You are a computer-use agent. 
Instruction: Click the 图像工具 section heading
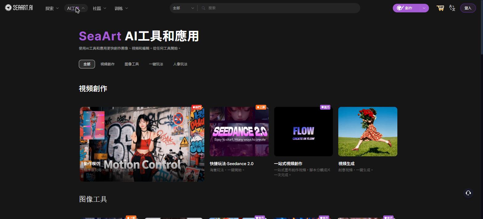click(x=93, y=199)
